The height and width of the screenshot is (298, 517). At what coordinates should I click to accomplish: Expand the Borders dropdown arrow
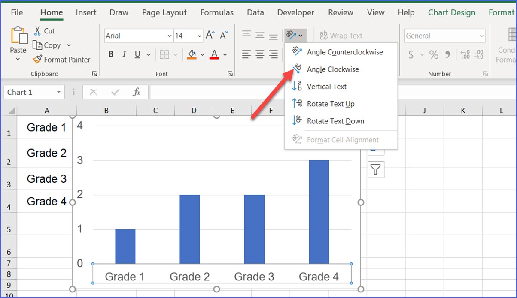click(x=175, y=54)
